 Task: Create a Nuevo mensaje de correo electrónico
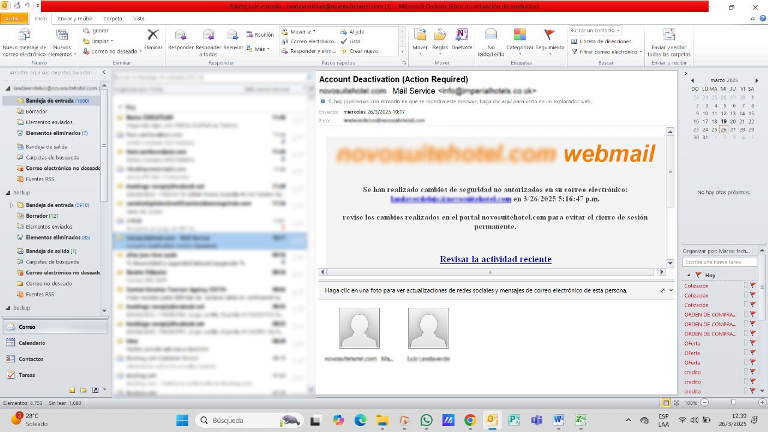24,43
